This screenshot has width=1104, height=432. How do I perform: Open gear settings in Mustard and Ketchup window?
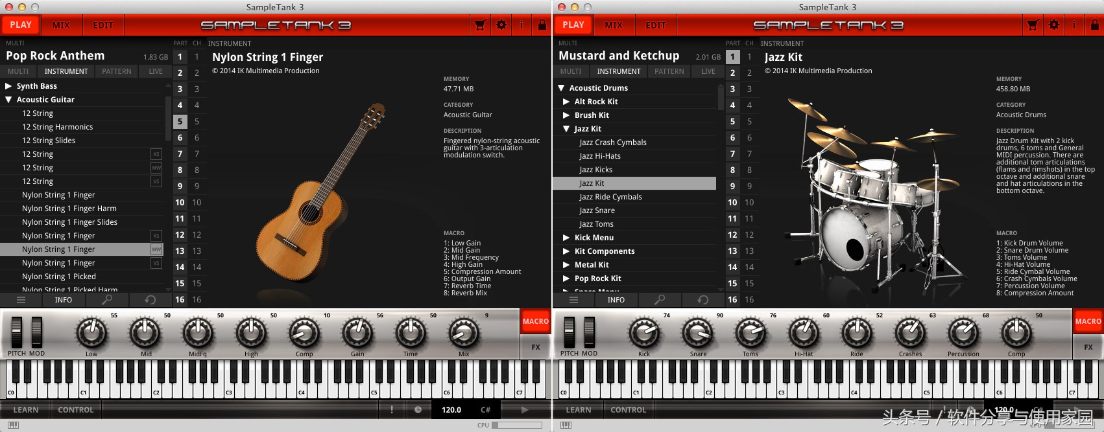click(1054, 25)
